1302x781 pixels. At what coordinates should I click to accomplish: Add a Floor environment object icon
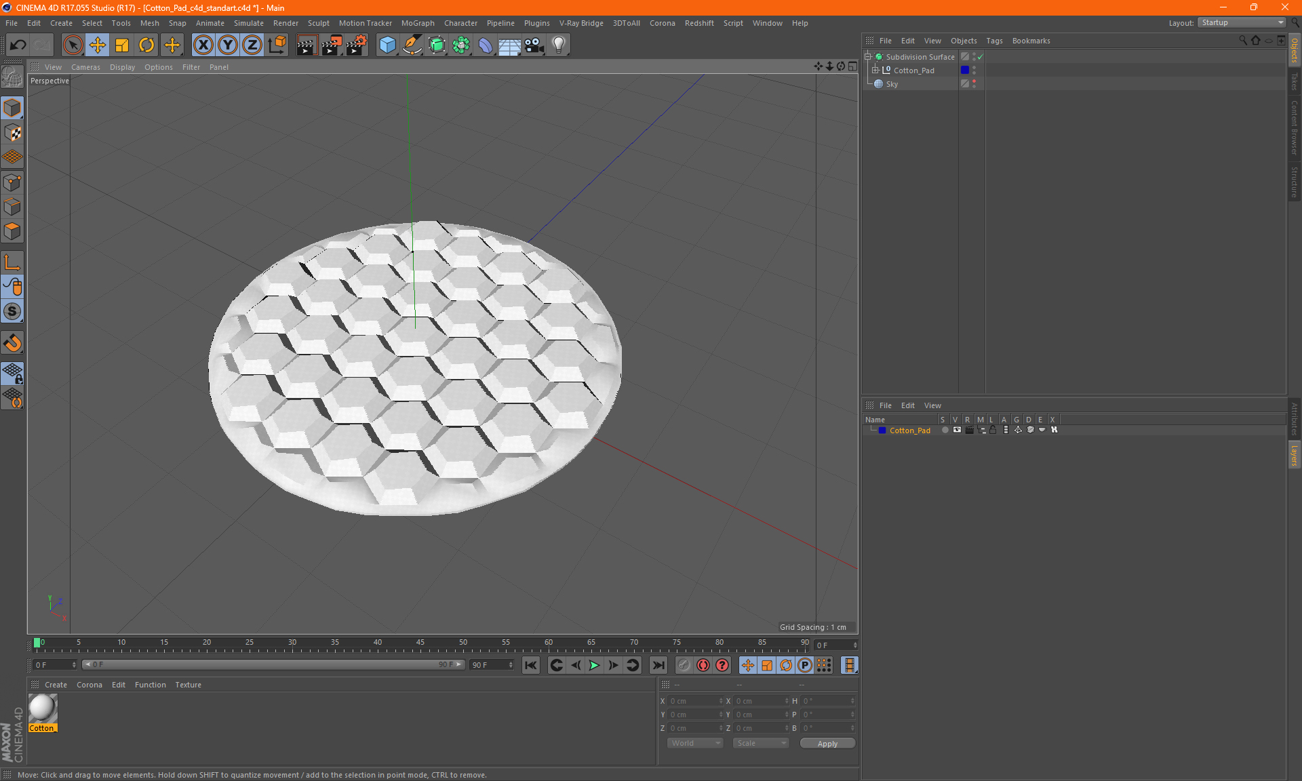pos(510,45)
